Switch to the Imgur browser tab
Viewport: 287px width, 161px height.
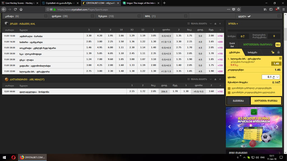[x=141, y=3]
